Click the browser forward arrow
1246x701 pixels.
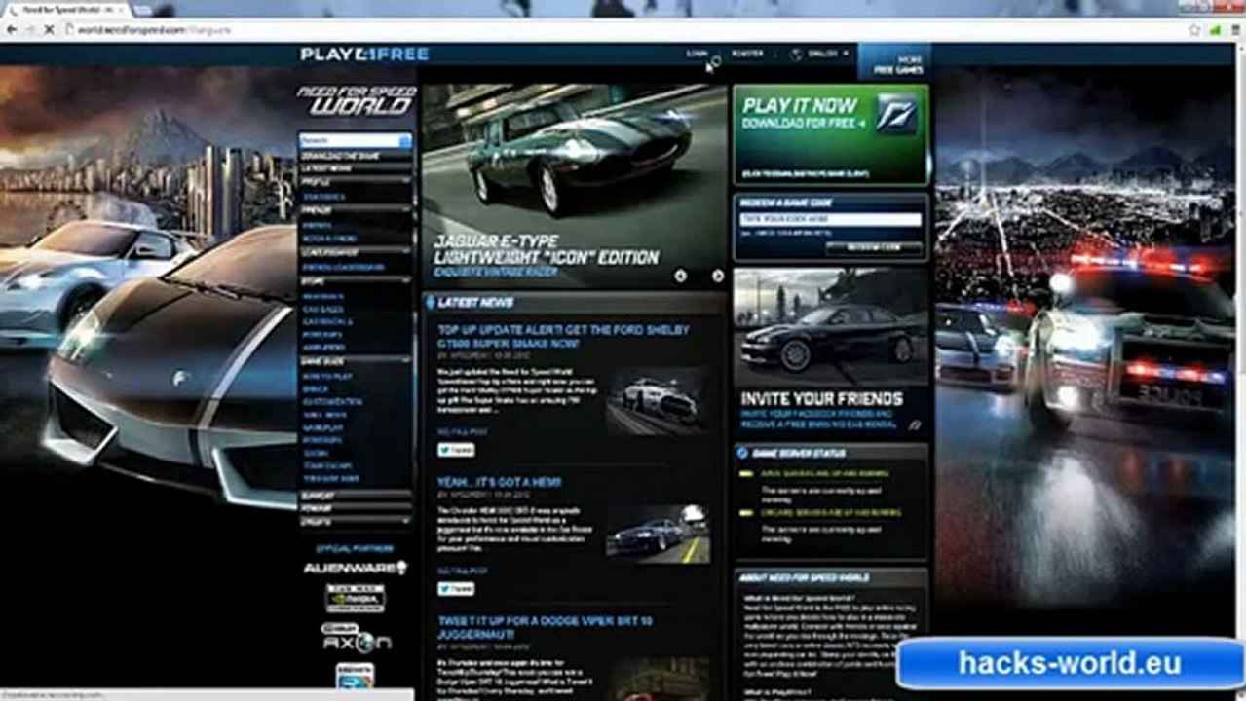pyautogui.click(x=30, y=30)
